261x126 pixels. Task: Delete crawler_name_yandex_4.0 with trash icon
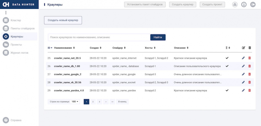pos(249,90)
